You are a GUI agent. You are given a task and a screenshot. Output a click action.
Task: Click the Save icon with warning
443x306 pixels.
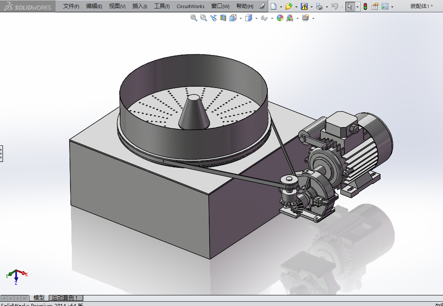(x=304, y=6)
